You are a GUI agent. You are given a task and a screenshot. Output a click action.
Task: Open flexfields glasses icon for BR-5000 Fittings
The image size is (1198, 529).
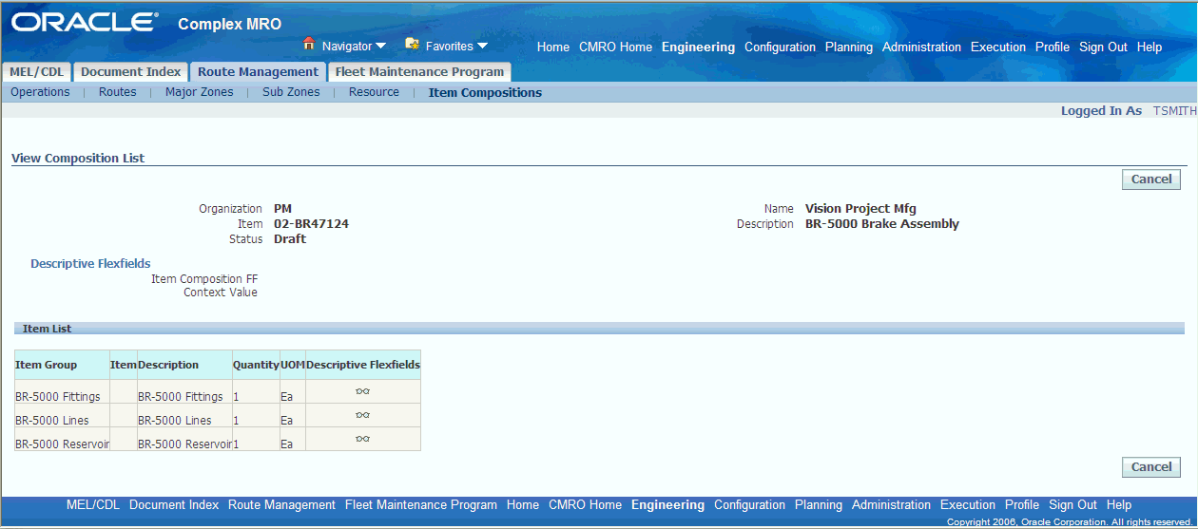362,391
